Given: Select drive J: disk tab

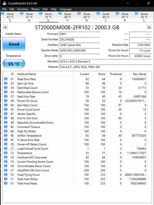Looking at the screenshot, I should pos(106,17).
